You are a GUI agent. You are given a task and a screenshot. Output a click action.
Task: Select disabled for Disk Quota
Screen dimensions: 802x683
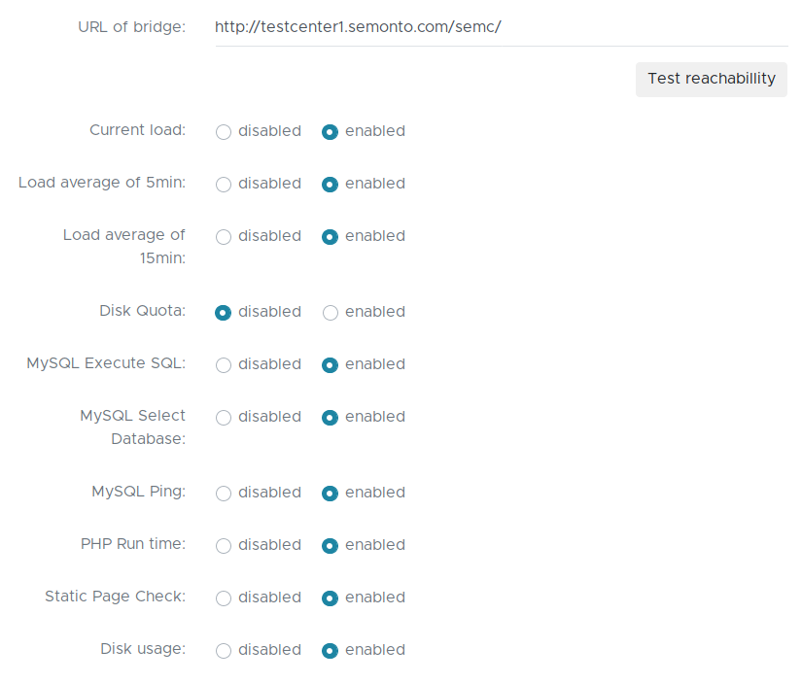224,312
